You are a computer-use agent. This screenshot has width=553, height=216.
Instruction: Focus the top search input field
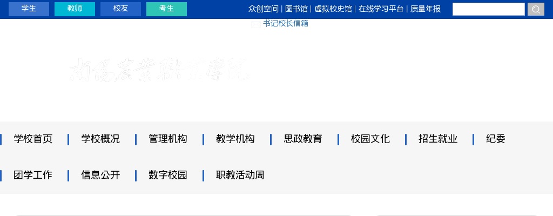(488, 9)
